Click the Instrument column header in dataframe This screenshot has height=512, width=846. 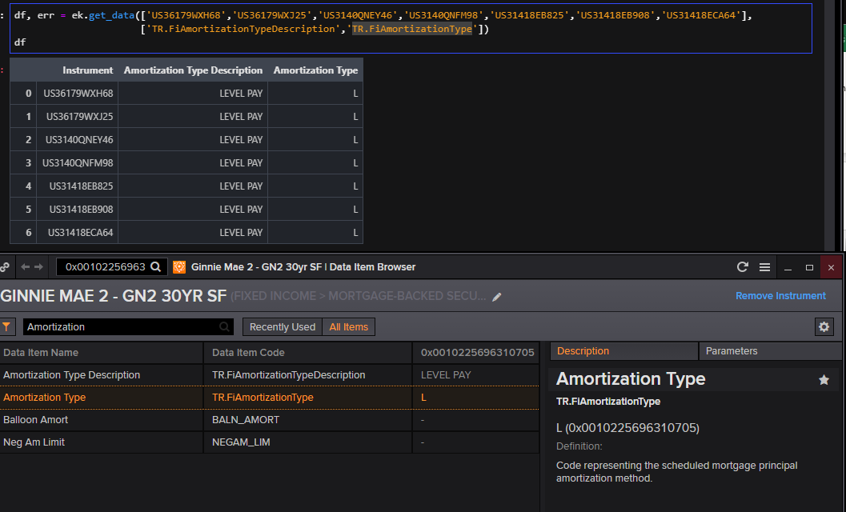[77, 70]
